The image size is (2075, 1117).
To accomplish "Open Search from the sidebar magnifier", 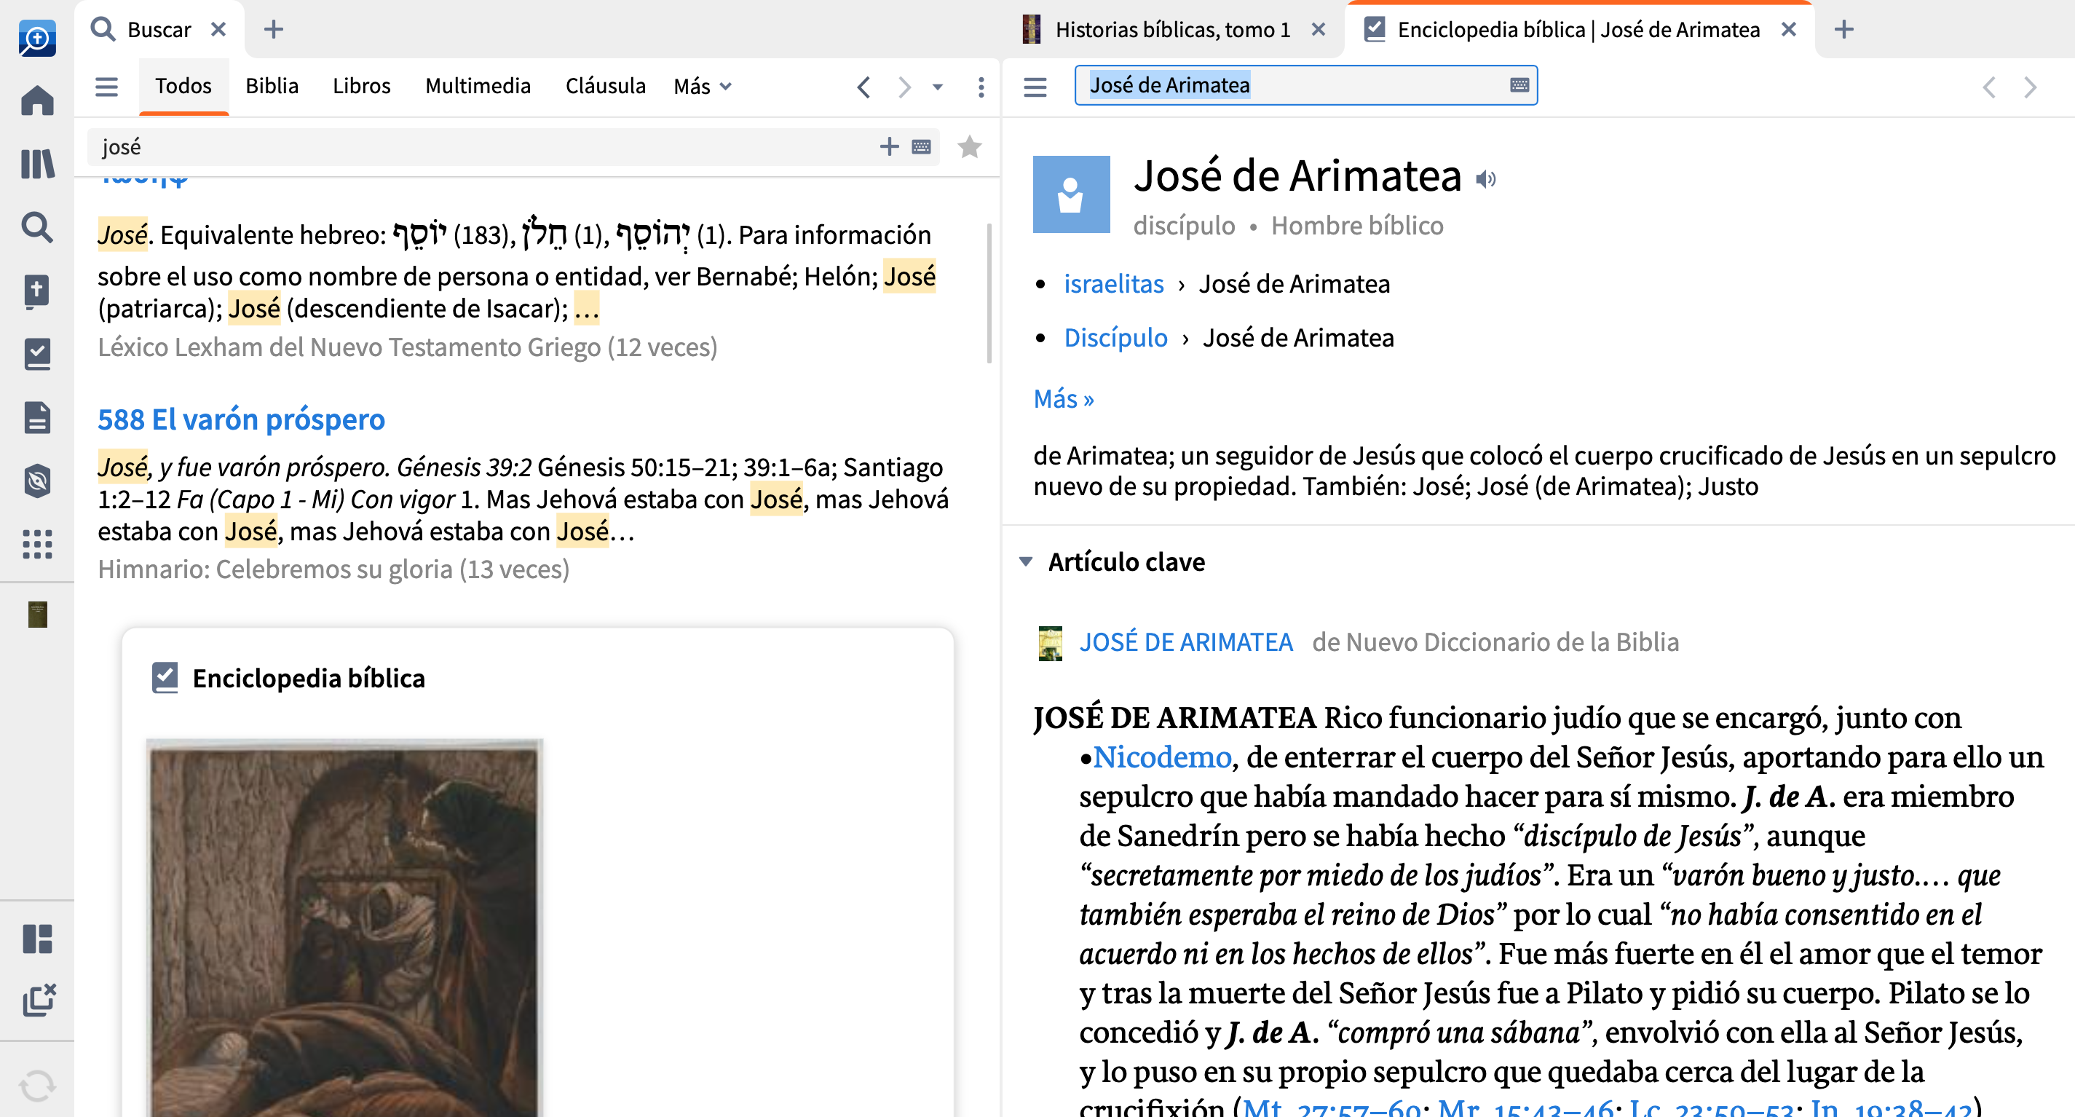I will click(x=37, y=227).
